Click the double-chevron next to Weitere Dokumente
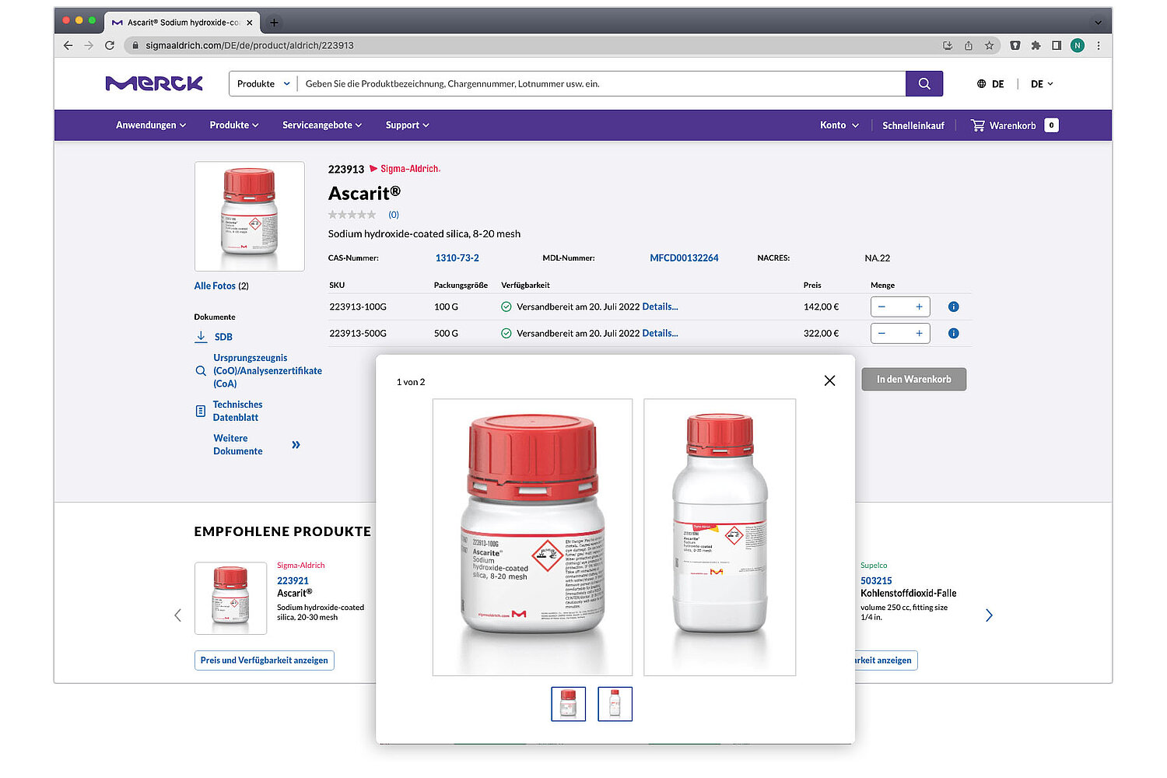This screenshot has width=1167, height=778. (x=296, y=445)
